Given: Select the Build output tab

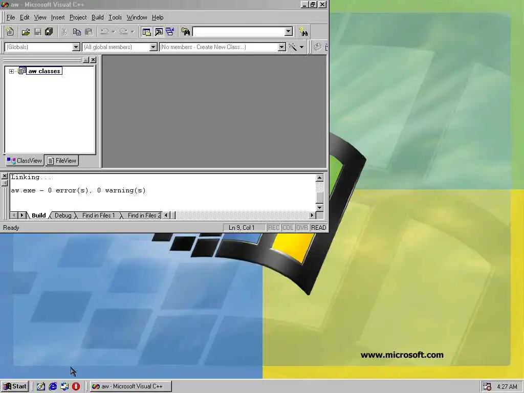Looking at the screenshot, I should [38, 215].
